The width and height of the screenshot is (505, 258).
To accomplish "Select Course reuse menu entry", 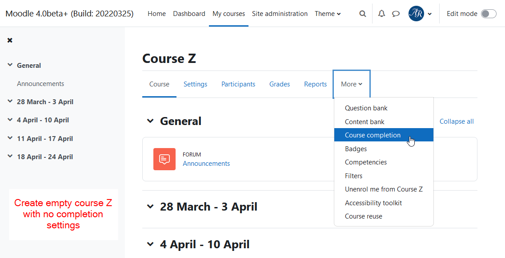I will click(x=364, y=216).
